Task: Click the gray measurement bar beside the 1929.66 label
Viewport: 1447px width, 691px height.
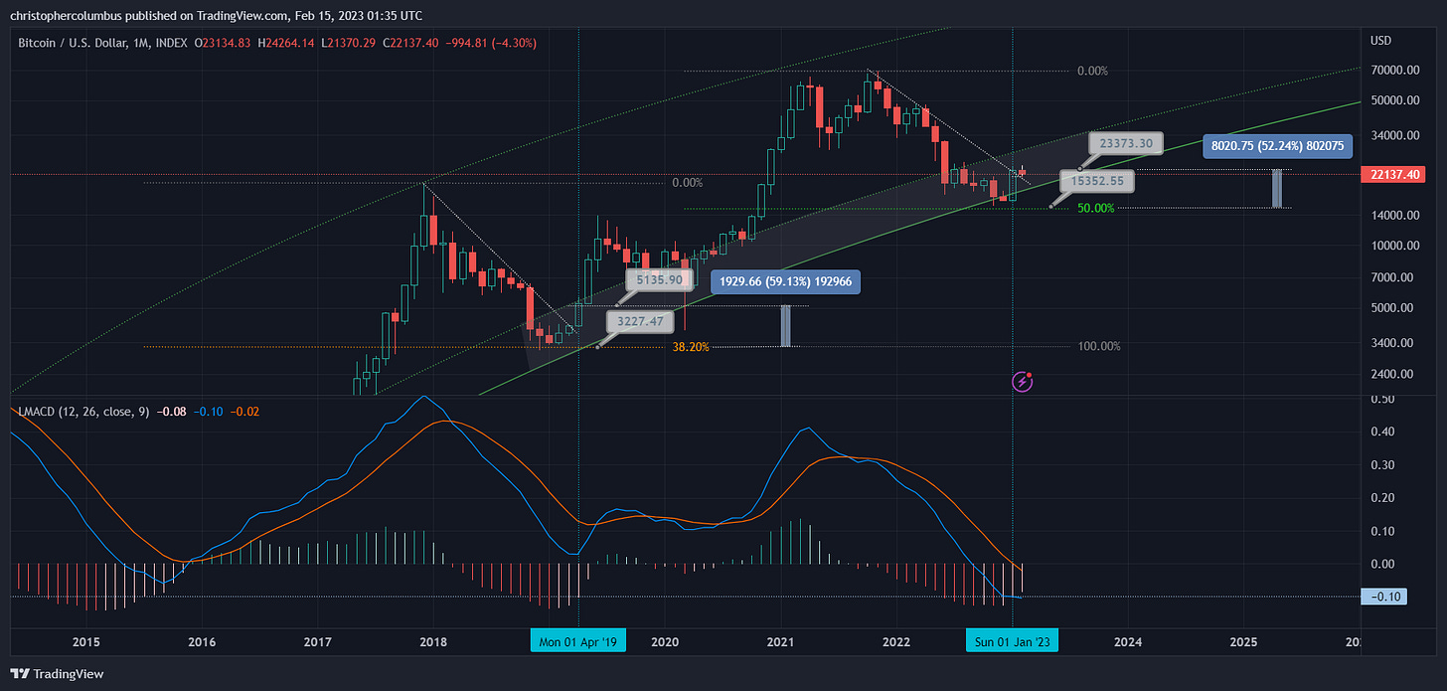Action: [785, 325]
